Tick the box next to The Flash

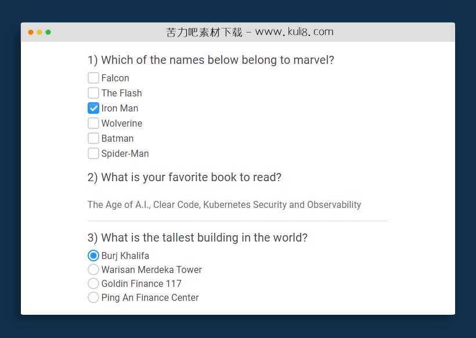[x=93, y=93]
